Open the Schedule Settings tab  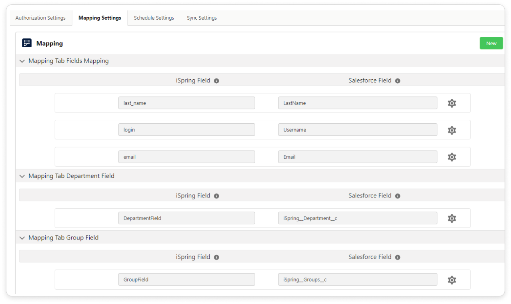(x=154, y=18)
